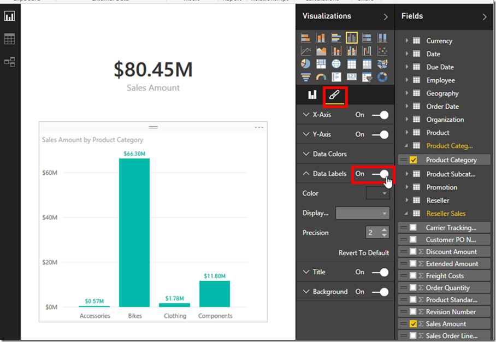Turn off the Data Labels toggle
Viewport: 496px width, 342px height.
380,174
